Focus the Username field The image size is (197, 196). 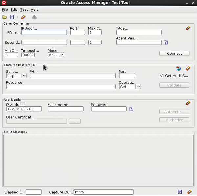coord(66,109)
